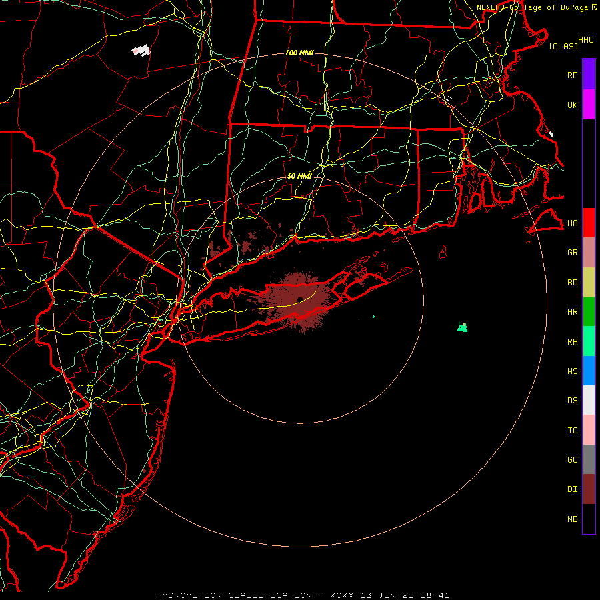Screen dimensions: 600x600
Task: Click the "ND" legend label
Action: [x=572, y=519]
